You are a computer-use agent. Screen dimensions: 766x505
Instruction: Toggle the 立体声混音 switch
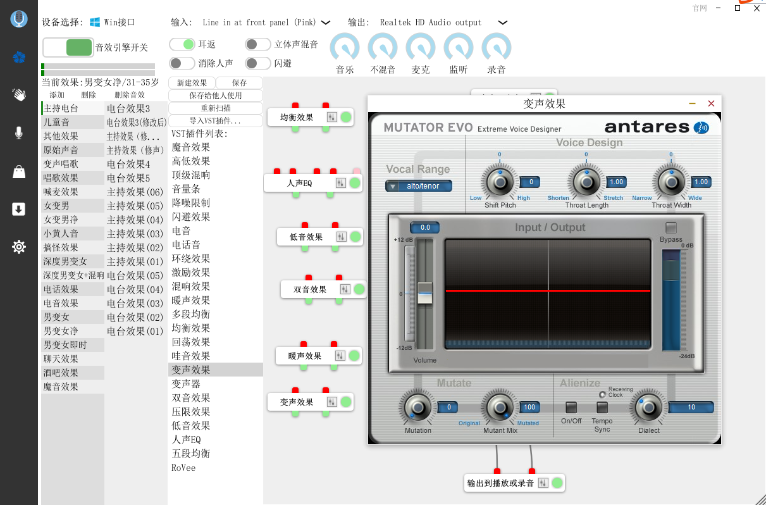tap(258, 44)
